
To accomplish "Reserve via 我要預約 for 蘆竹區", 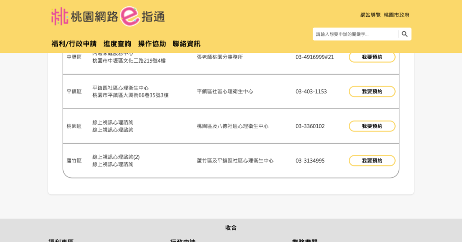I will 372,161.
